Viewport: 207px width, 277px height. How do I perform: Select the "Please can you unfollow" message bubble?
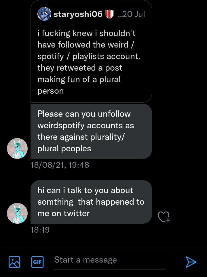tap(91, 131)
